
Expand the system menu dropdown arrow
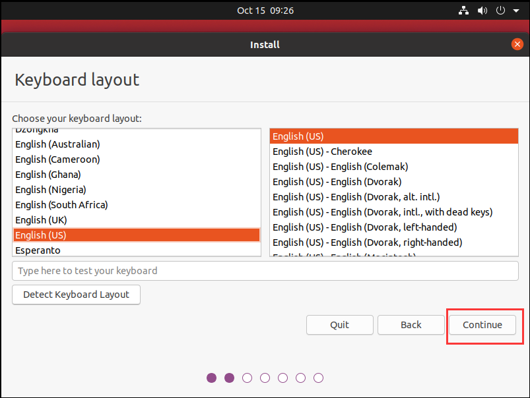[515, 11]
